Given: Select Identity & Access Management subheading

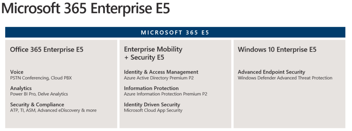Looking at the screenshot, I should [161, 72].
